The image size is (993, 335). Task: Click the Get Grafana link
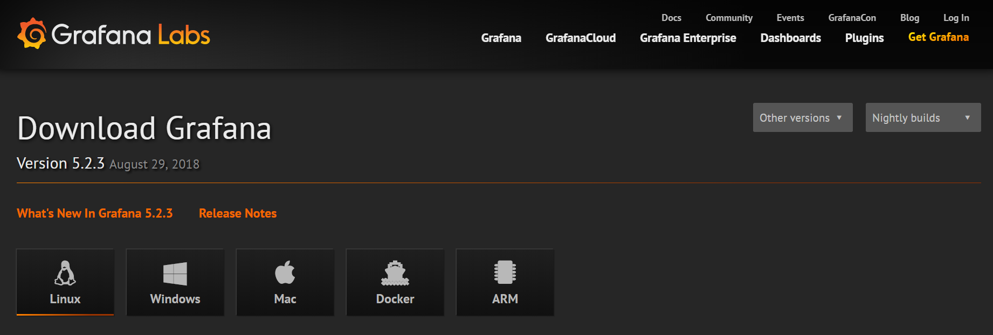coord(939,37)
